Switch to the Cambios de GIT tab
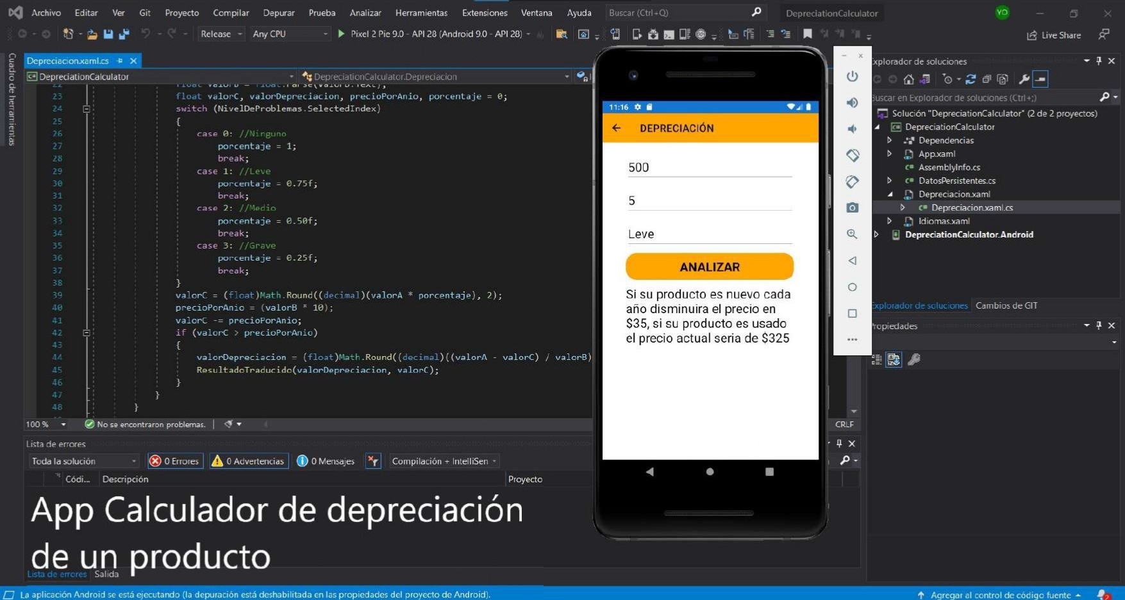This screenshot has width=1125, height=600. (x=1006, y=305)
